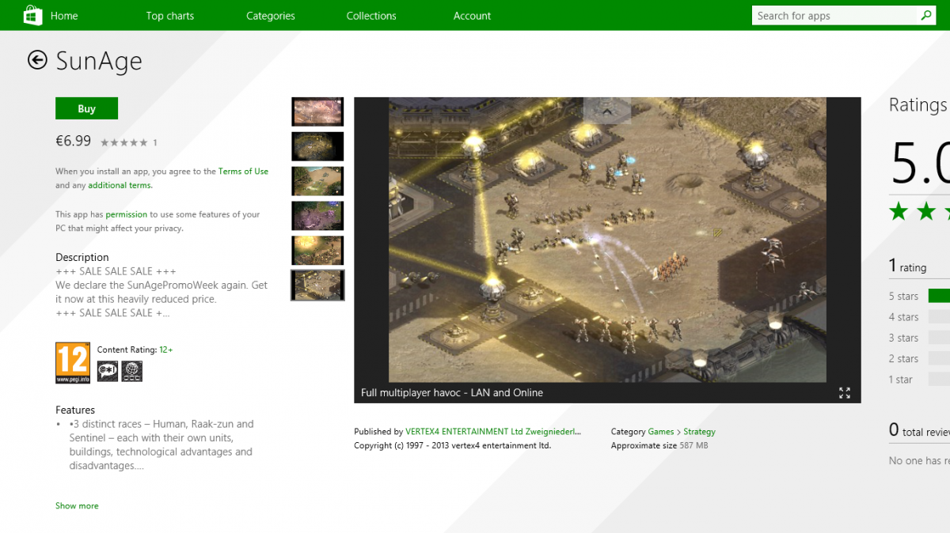
Task: Click the 3 stars rating bar
Action: pyautogui.click(x=939, y=338)
